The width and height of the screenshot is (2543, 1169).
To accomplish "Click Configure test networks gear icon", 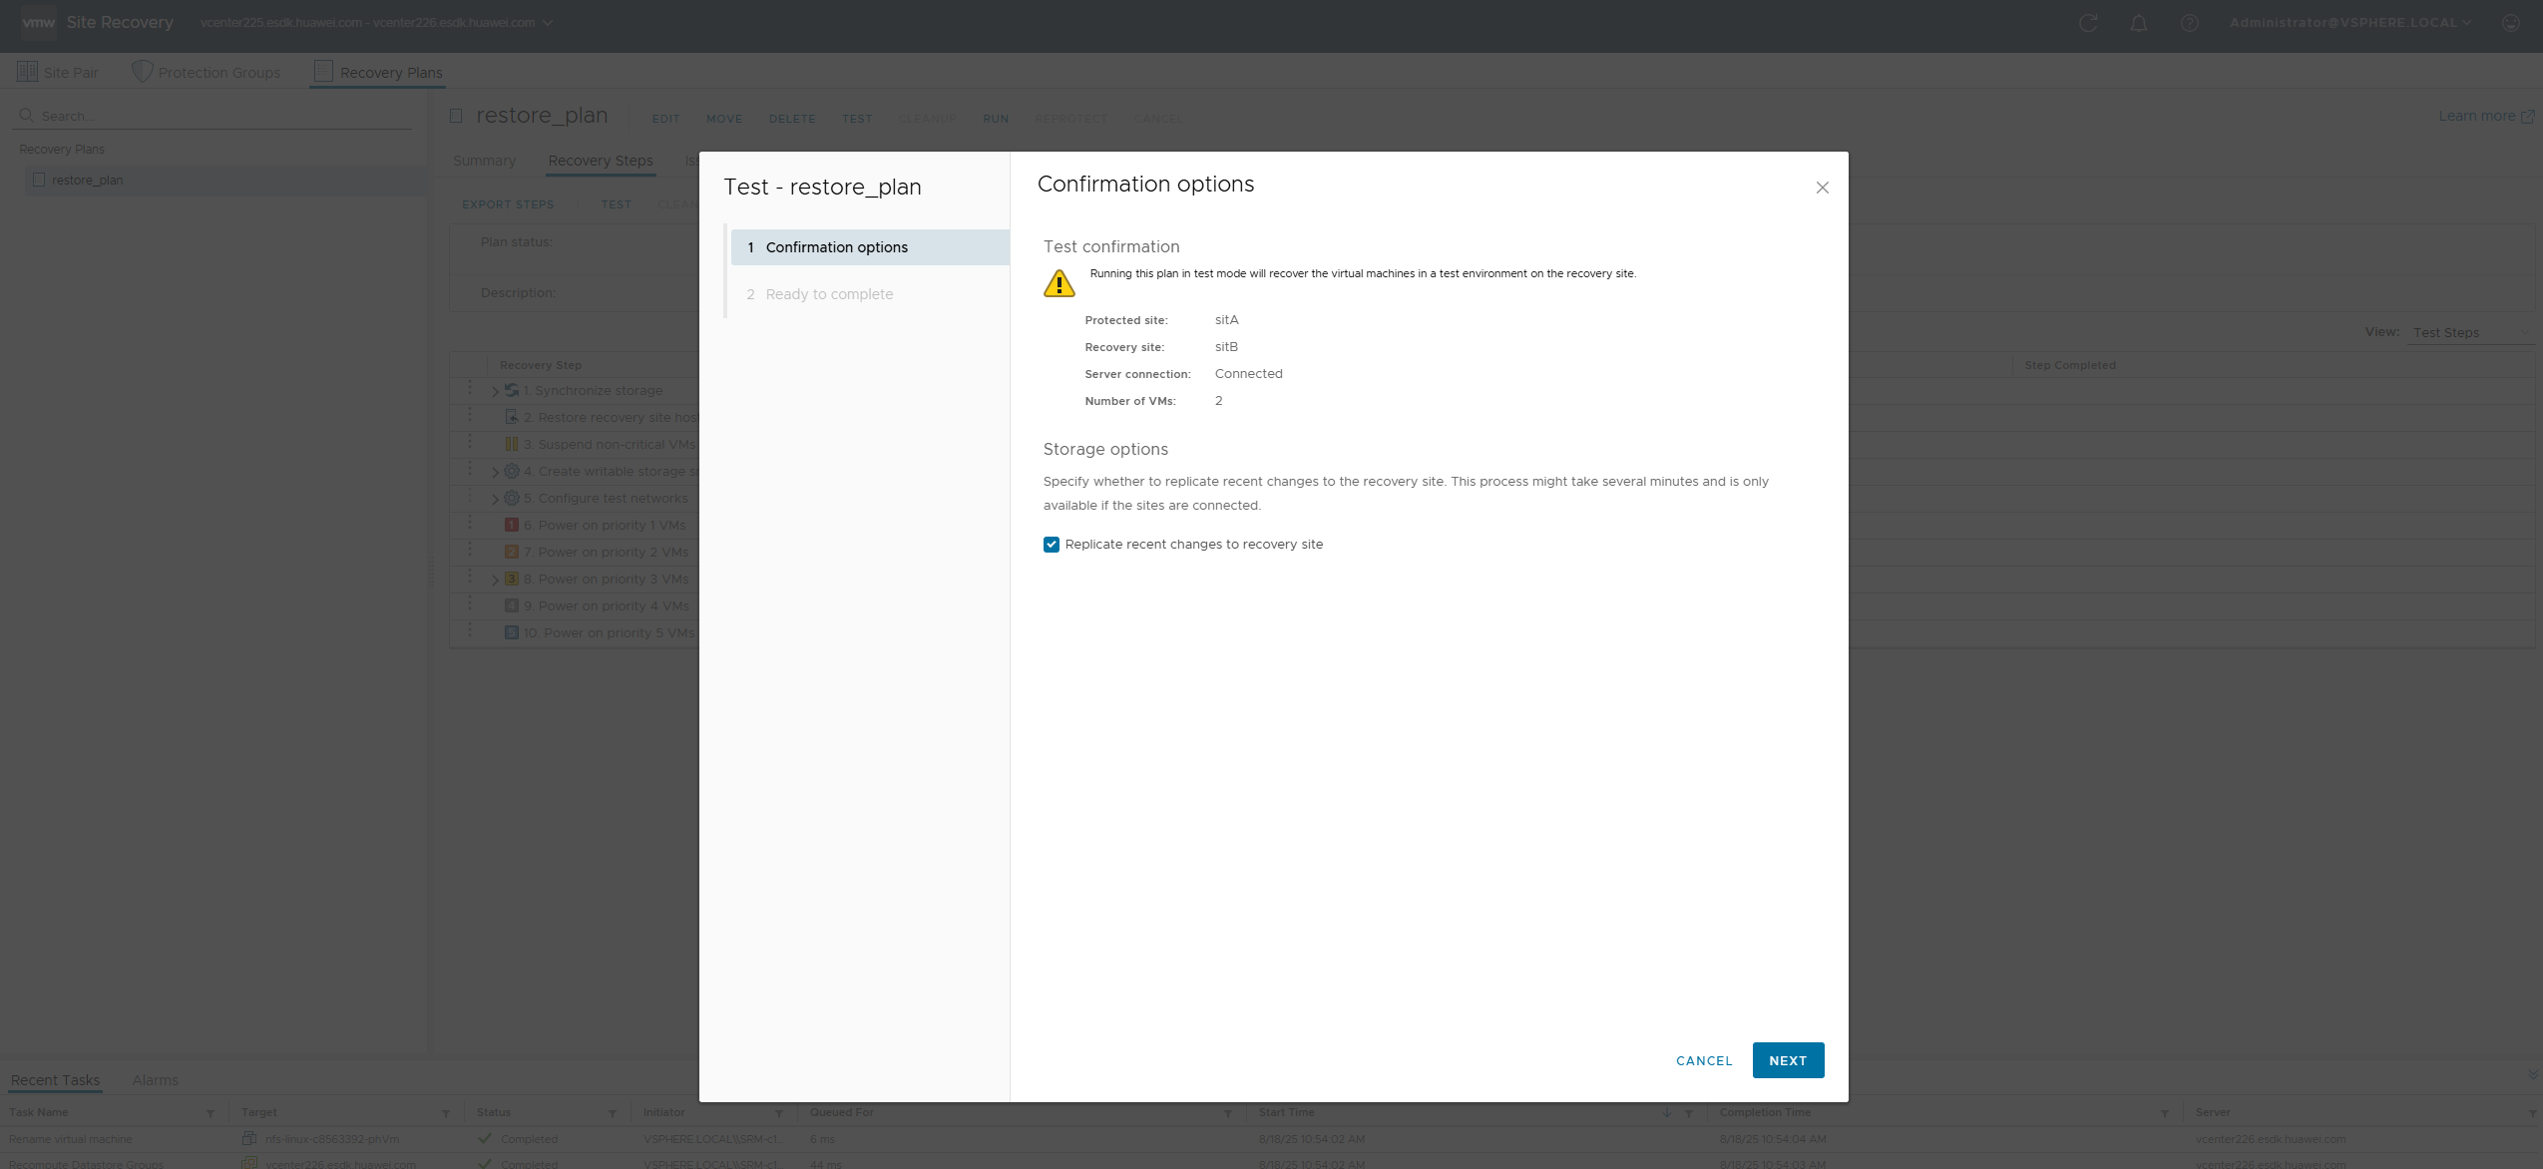I will (512, 498).
